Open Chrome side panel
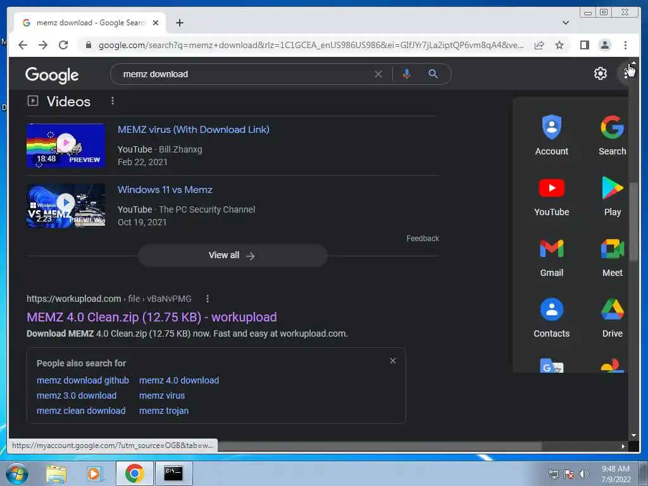The width and height of the screenshot is (648, 486). tap(584, 45)
